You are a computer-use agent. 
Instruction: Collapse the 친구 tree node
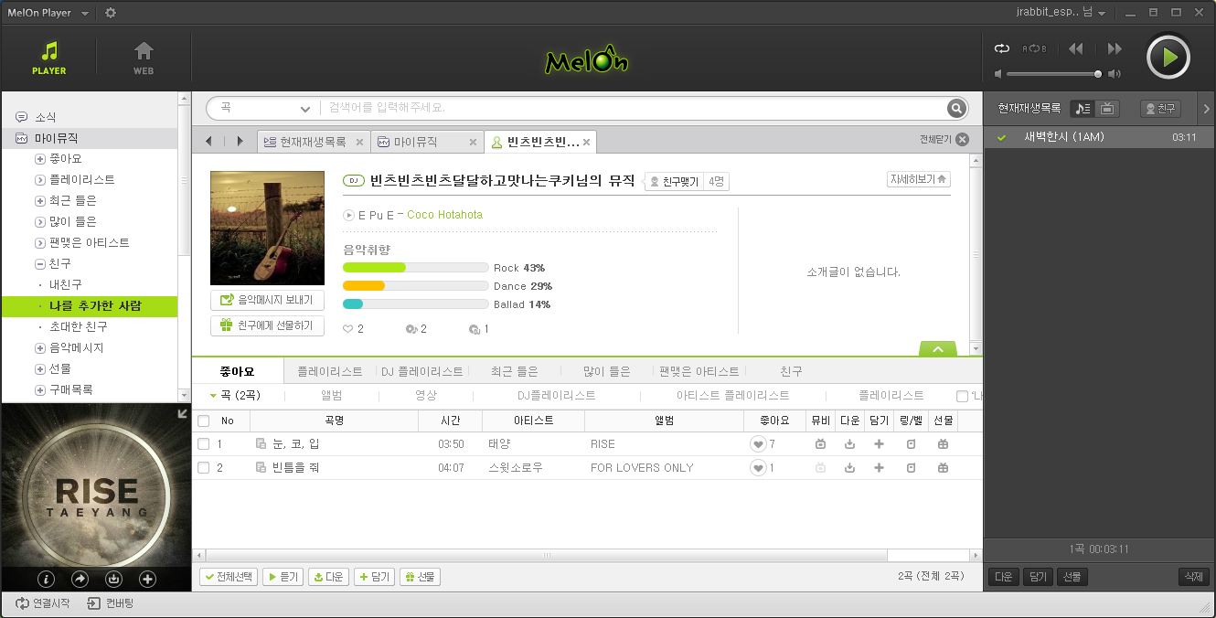tap(40, 264)
